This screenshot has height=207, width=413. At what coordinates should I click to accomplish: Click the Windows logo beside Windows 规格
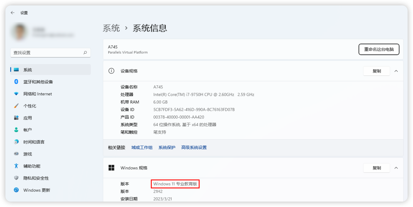111,168
